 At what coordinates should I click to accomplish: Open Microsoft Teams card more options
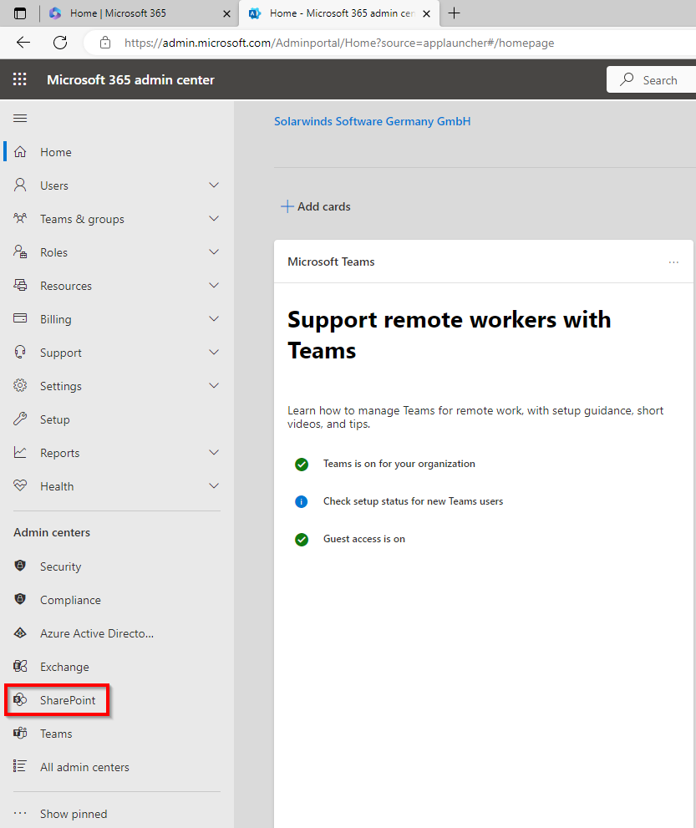(673, 262)
